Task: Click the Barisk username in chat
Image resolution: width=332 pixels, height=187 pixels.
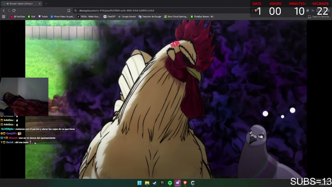Action: [10, 142]
